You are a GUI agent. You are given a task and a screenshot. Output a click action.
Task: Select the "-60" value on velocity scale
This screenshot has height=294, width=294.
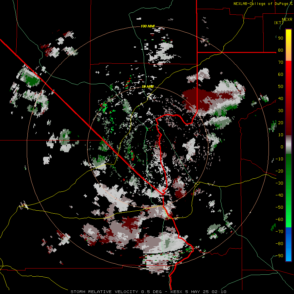point(279,220)
